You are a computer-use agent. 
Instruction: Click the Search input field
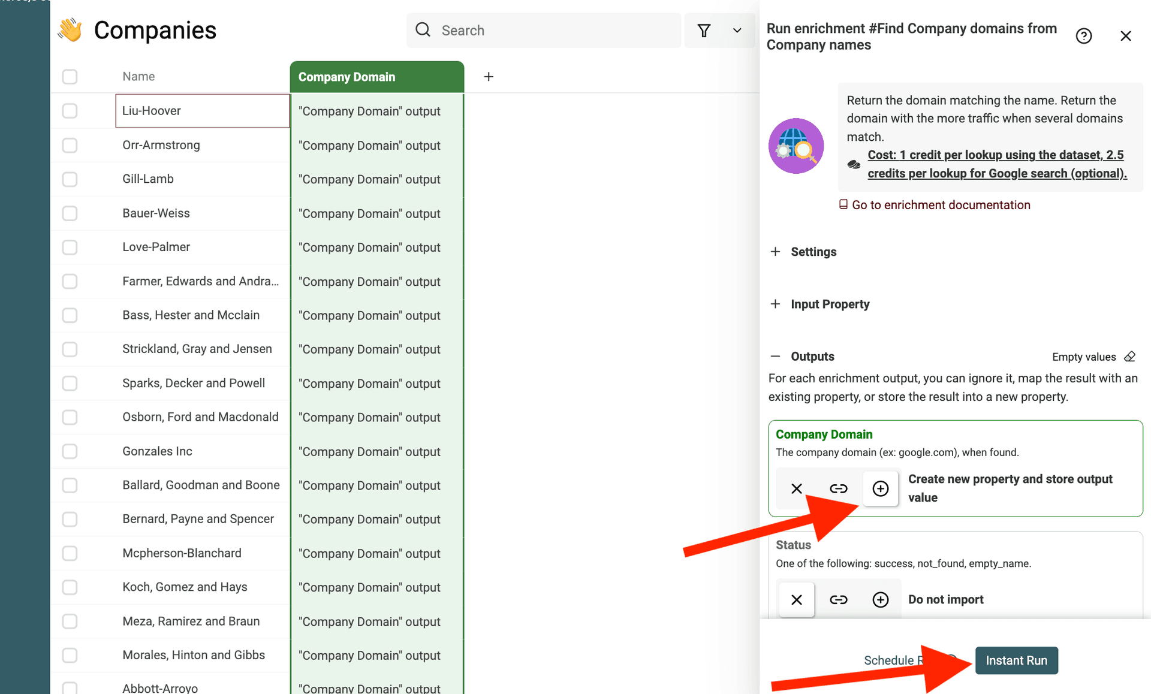552,31
